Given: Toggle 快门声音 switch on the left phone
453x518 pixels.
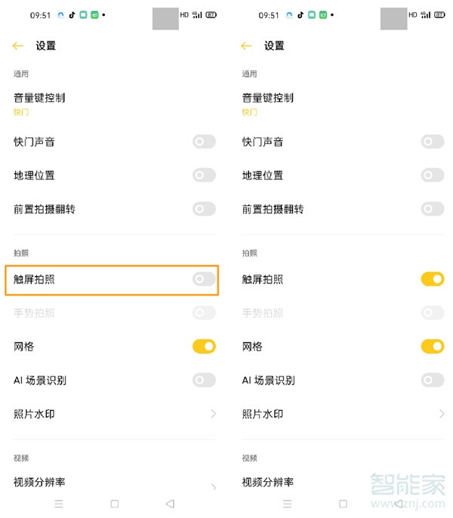Looking at the screenshot, I should tap(204, 142).
